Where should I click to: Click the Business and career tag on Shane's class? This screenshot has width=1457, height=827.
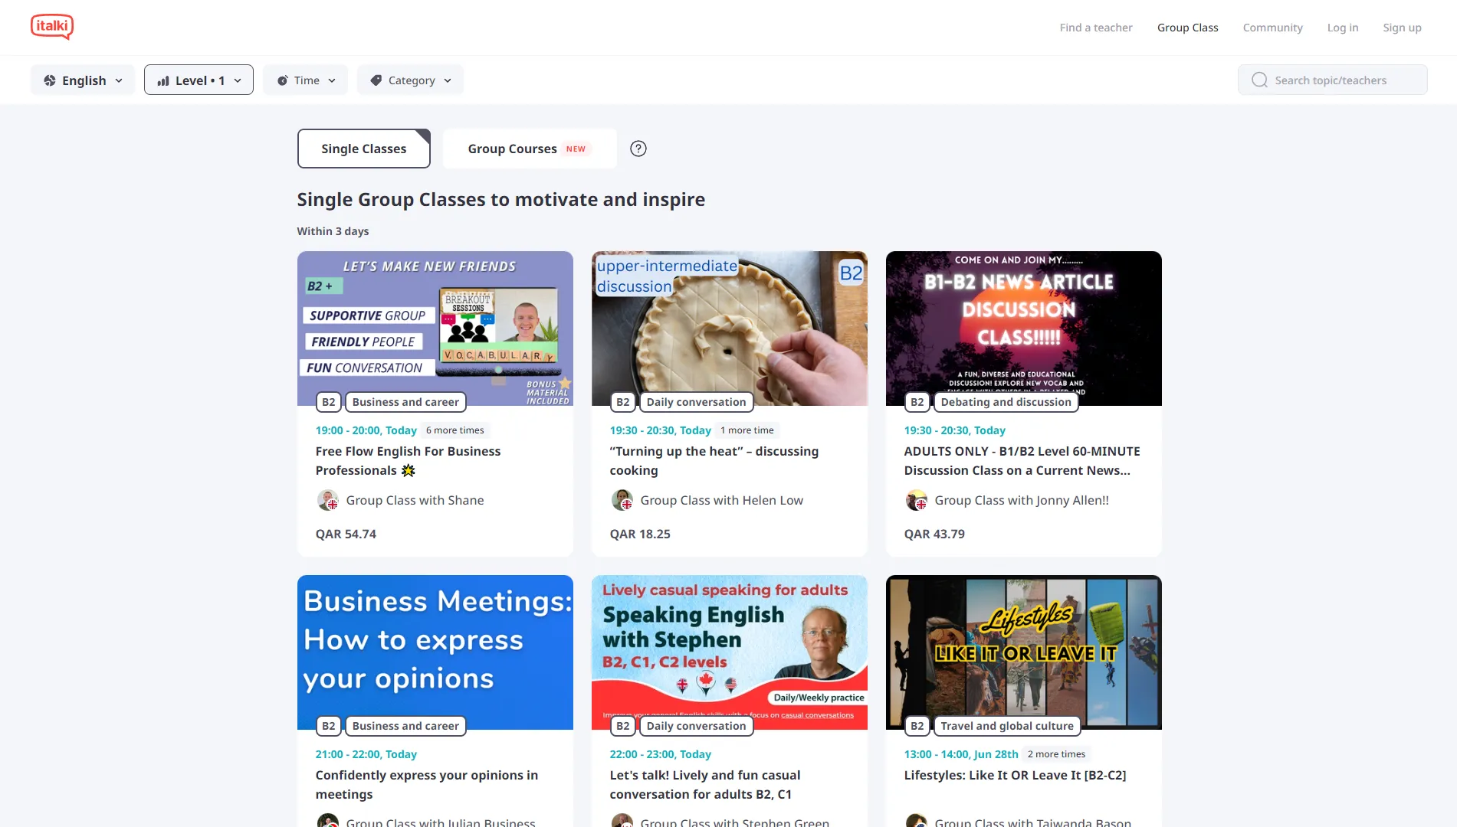[405, 402]
